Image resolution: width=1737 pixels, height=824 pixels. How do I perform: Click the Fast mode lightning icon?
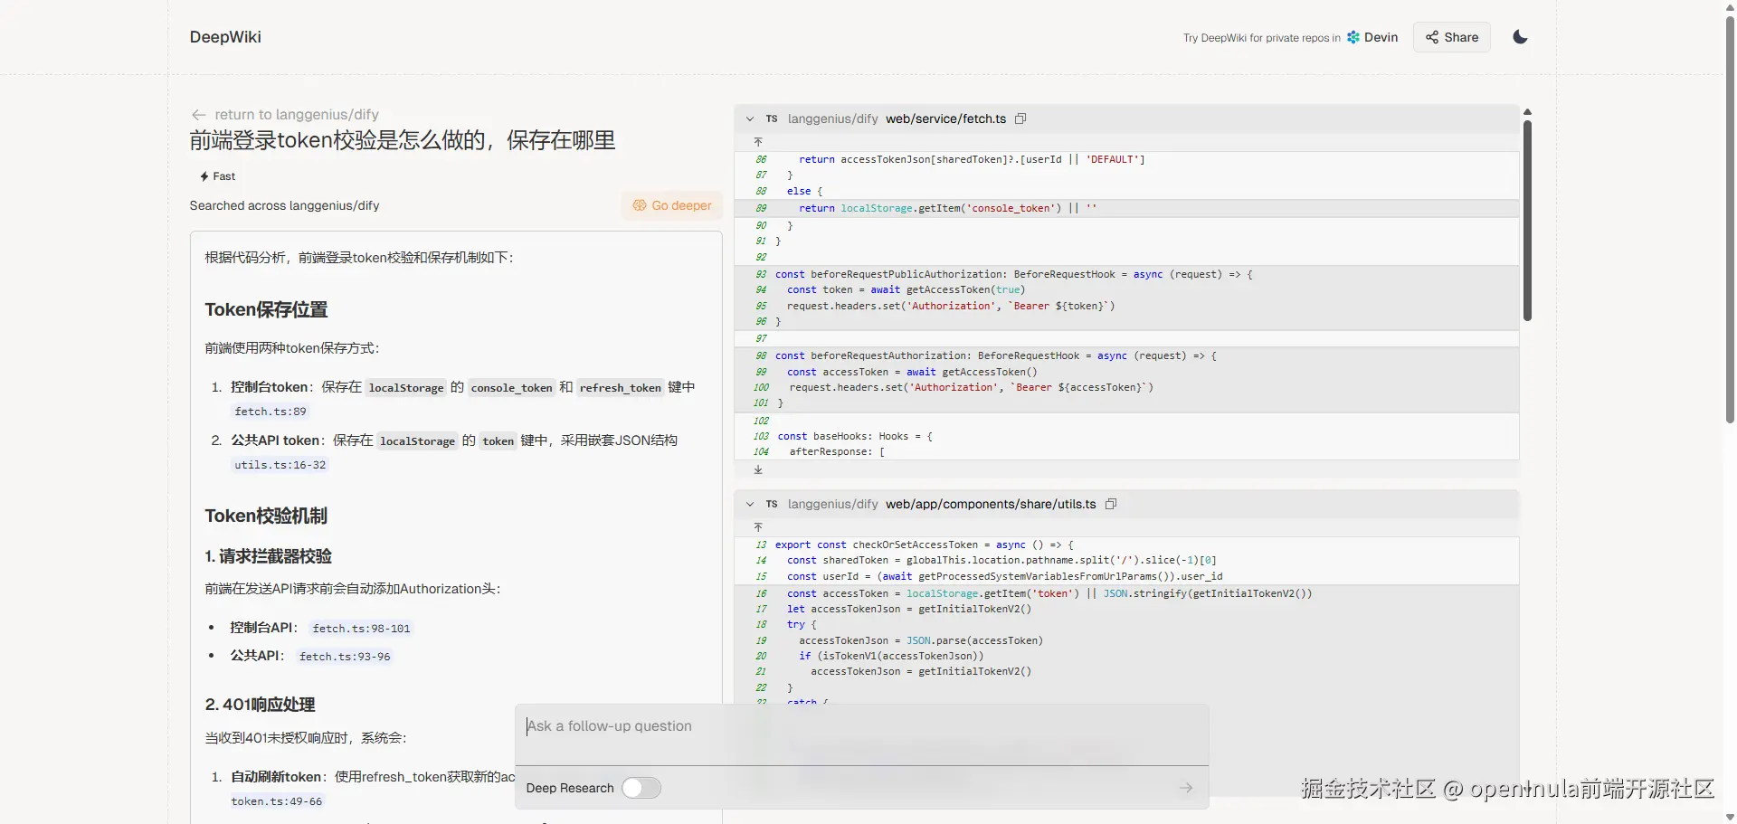204,176
